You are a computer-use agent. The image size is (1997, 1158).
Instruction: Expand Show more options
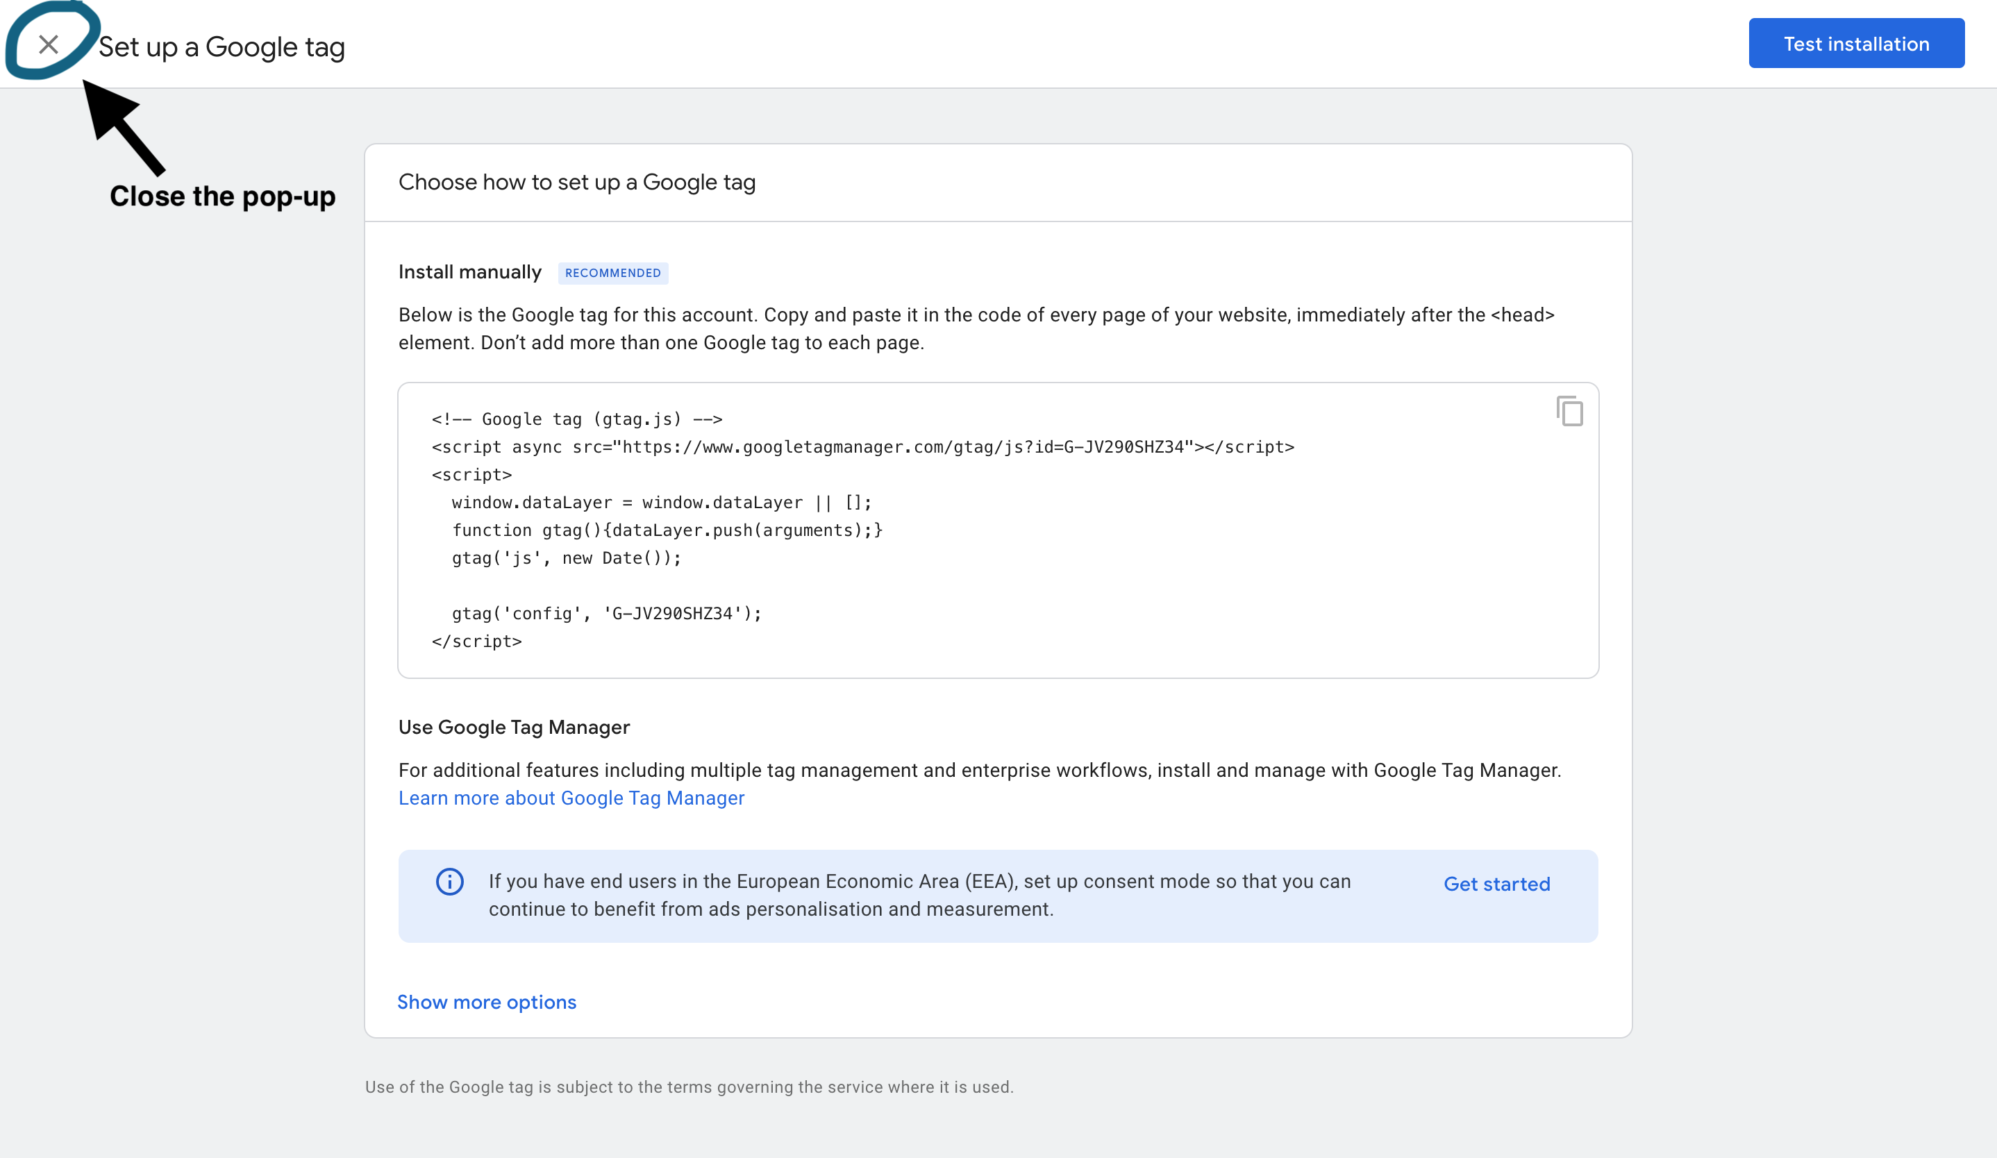tap(487, 1002)
